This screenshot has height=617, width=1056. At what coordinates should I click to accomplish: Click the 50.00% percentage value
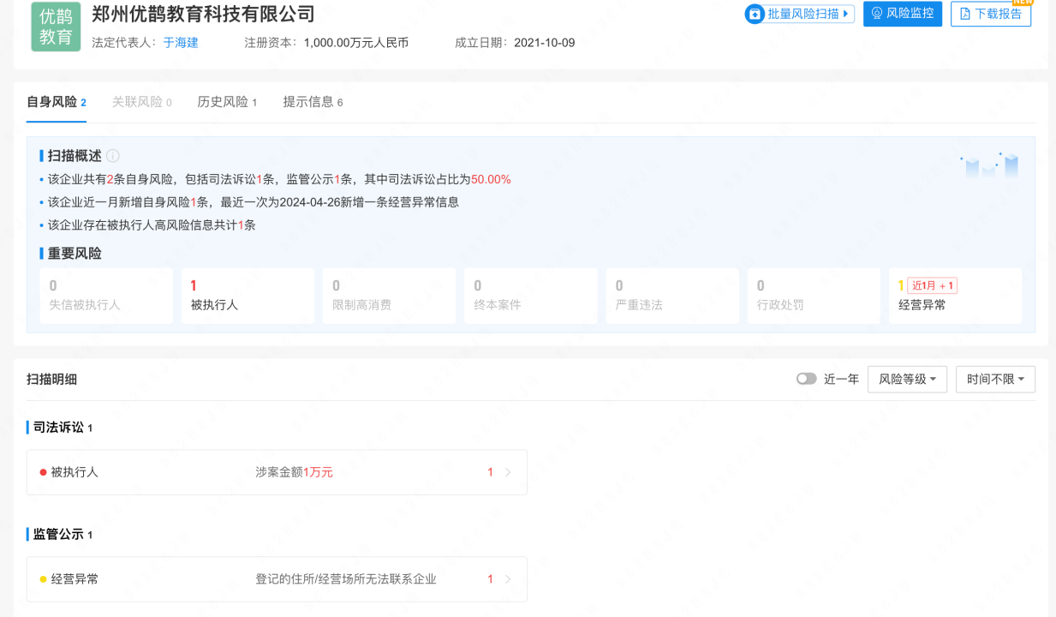pos(491,179)
